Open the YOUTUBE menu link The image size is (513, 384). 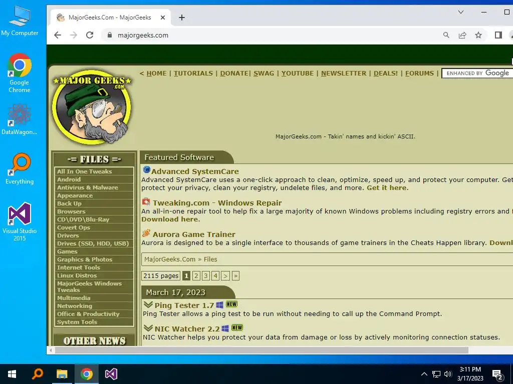click(298, 73)
